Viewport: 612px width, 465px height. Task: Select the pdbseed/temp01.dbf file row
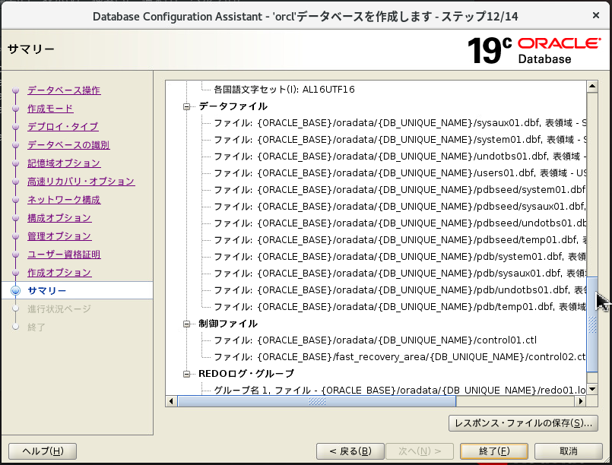[x=400, y=240]
